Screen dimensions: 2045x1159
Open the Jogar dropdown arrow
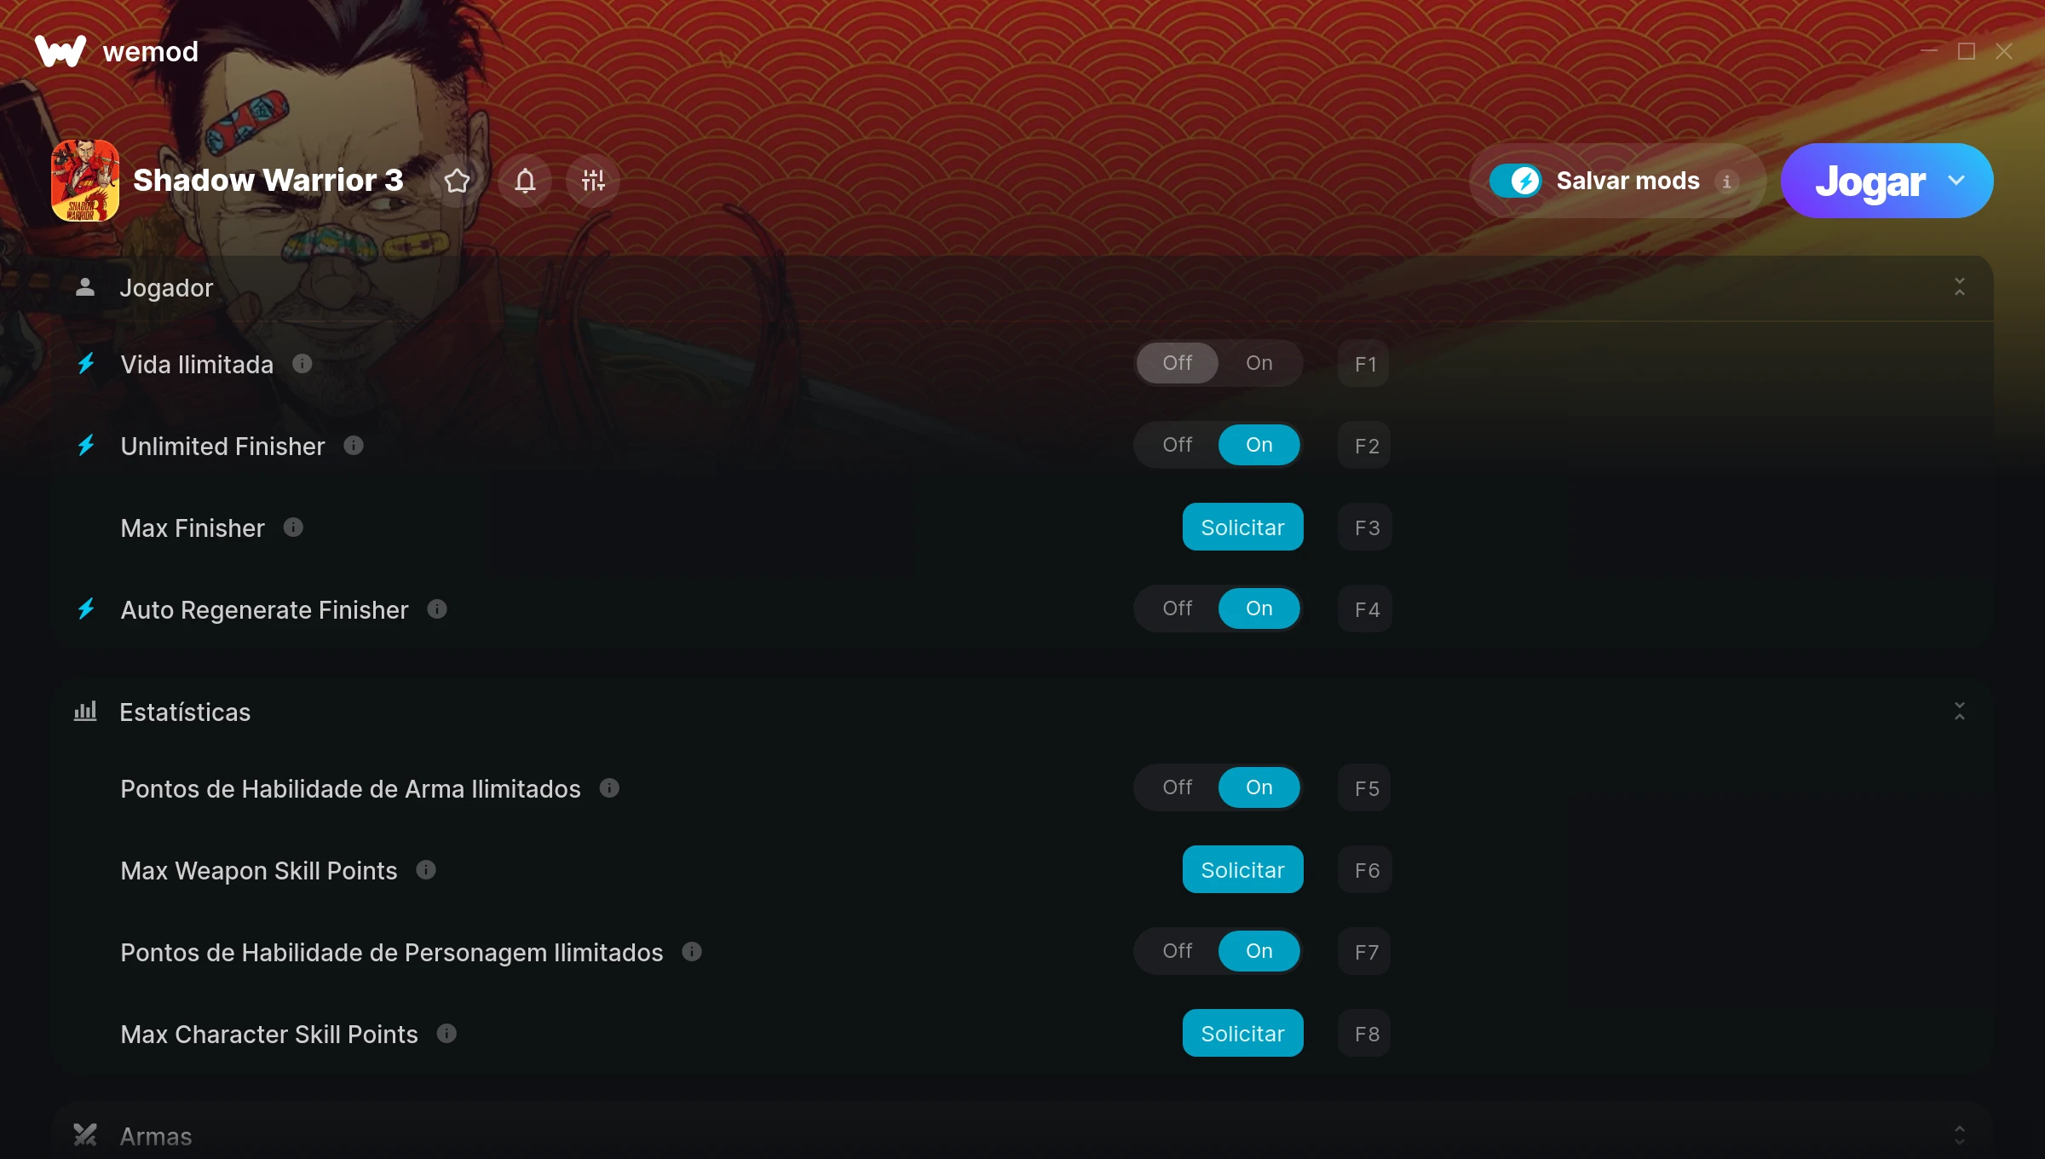pyautogui.click(x=1956, y=181)
